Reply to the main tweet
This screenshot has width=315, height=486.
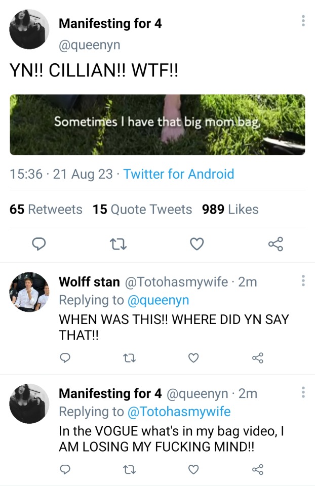(40, 245)
